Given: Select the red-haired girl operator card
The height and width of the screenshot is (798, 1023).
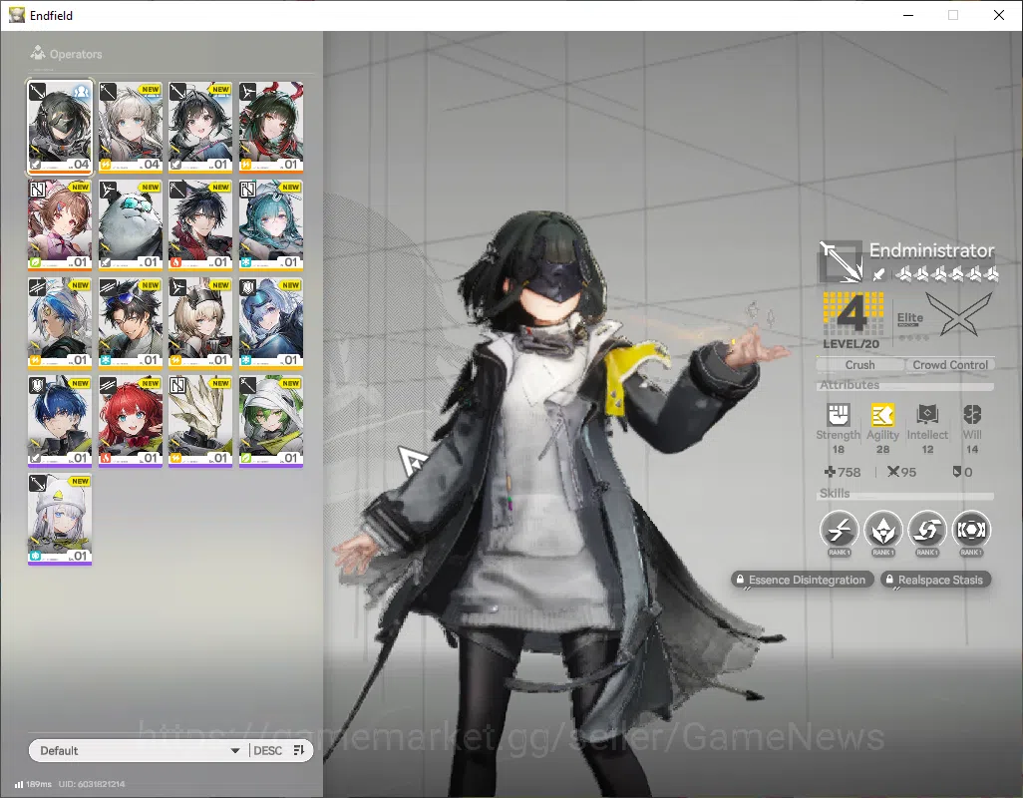Looking at the screenshot, I should 130,421.
